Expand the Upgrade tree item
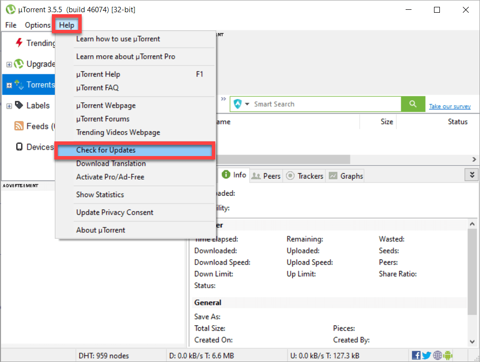 tap(8, 64)
